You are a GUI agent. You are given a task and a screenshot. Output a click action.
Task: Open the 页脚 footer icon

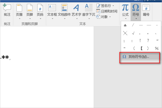tap(30, 8)
